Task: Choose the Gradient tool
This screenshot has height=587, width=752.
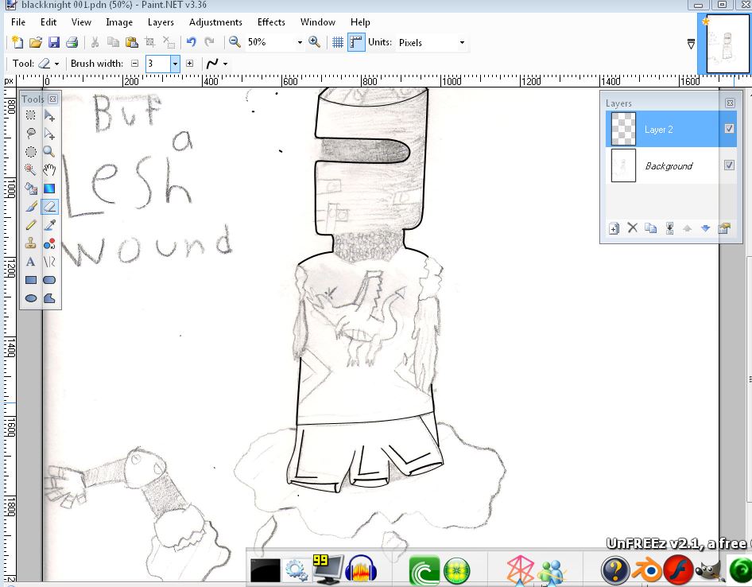Action: tap(49, 189)
